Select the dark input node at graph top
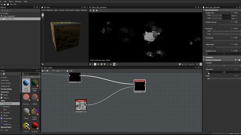 click(x=75, y=77)
